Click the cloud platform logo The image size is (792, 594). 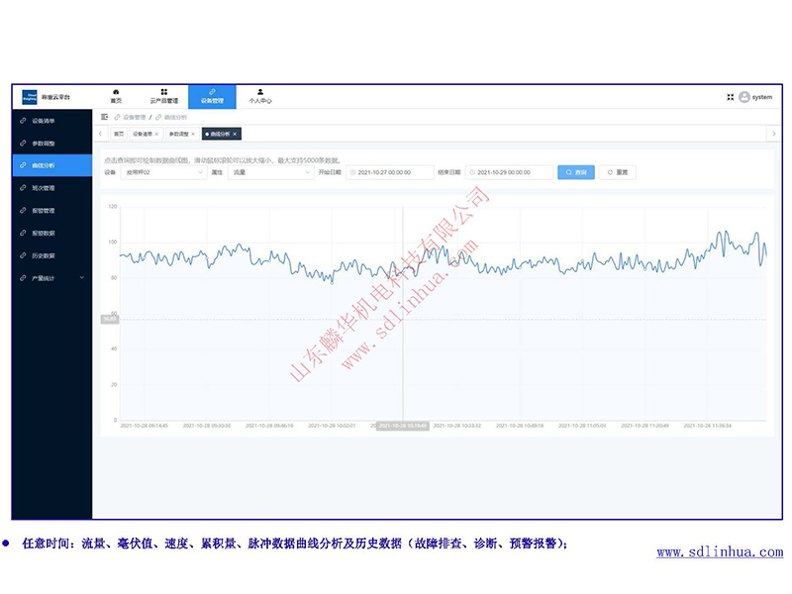pos(30,96)
